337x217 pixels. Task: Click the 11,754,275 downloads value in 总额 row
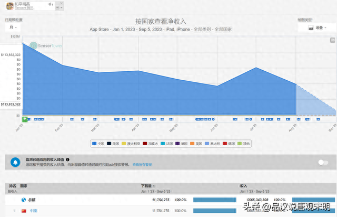pos(161,200)
